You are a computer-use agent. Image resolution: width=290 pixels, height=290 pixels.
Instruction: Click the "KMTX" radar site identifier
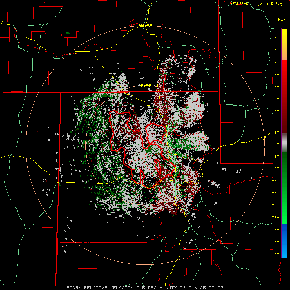tap(171, 288)
